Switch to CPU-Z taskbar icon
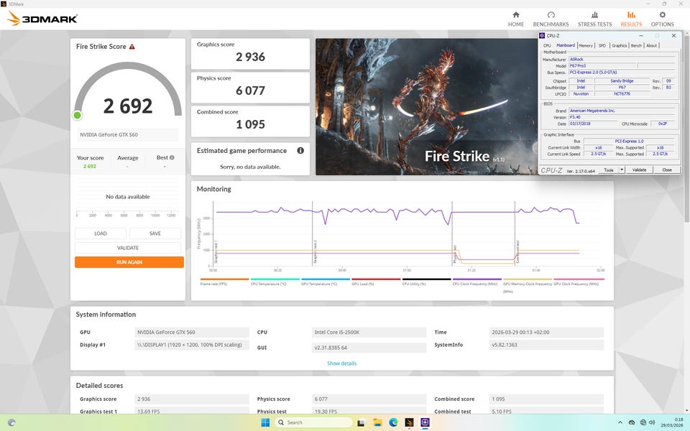The width and height of the screenshot is (690, 431). click(x=425, y=422)
